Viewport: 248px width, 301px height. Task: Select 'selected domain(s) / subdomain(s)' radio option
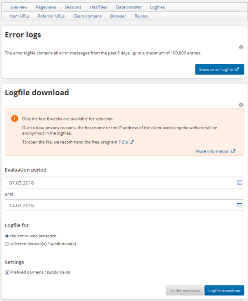(x=7, y=244)
